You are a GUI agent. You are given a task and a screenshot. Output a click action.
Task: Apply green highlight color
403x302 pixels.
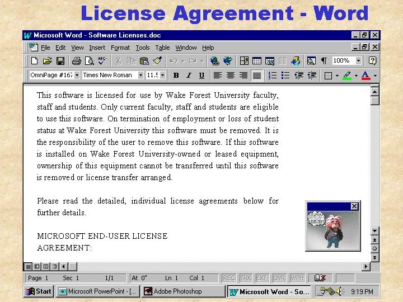347,75
